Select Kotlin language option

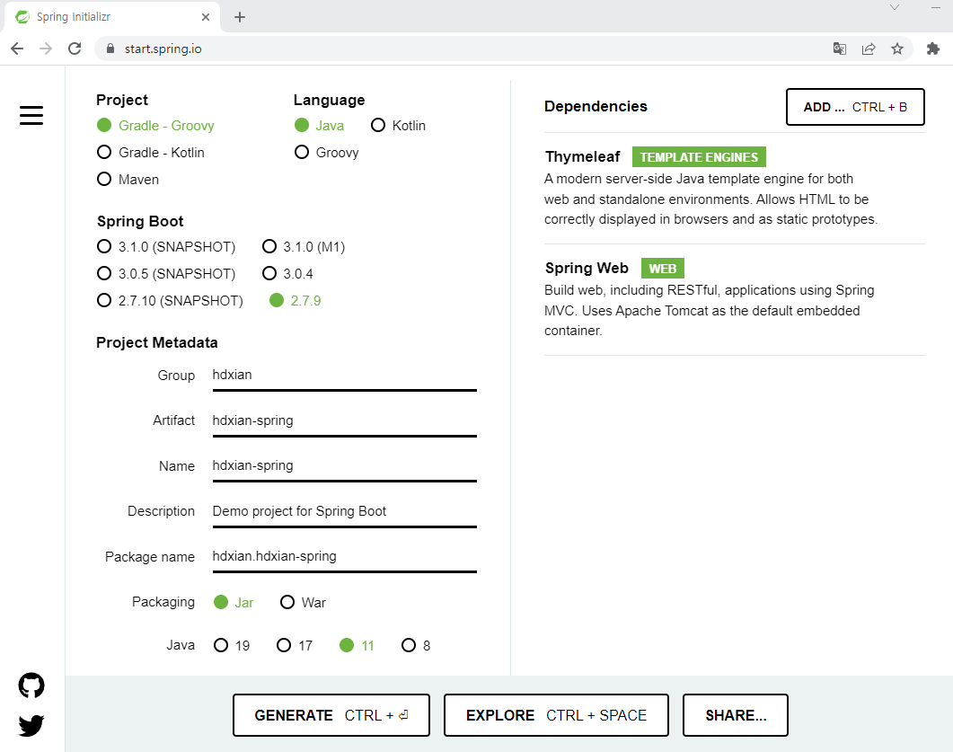[398, 125]
